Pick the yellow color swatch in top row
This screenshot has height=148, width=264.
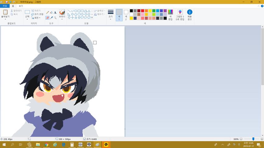pos(150,11)
